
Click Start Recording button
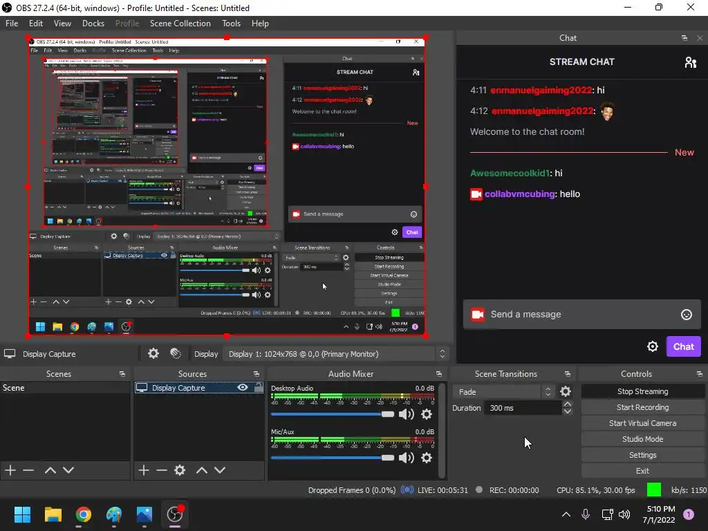pos(642,407)
